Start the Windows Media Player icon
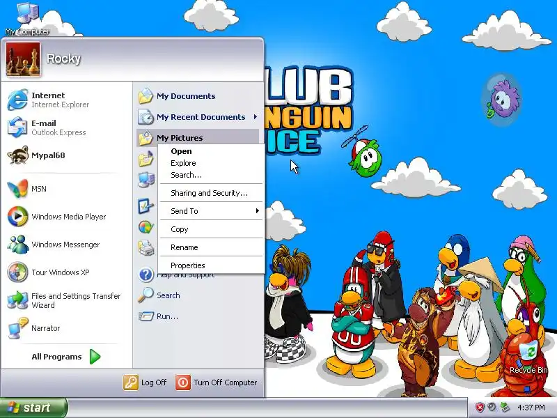Viewport: 557px width, 418px height. pos(17,217)
